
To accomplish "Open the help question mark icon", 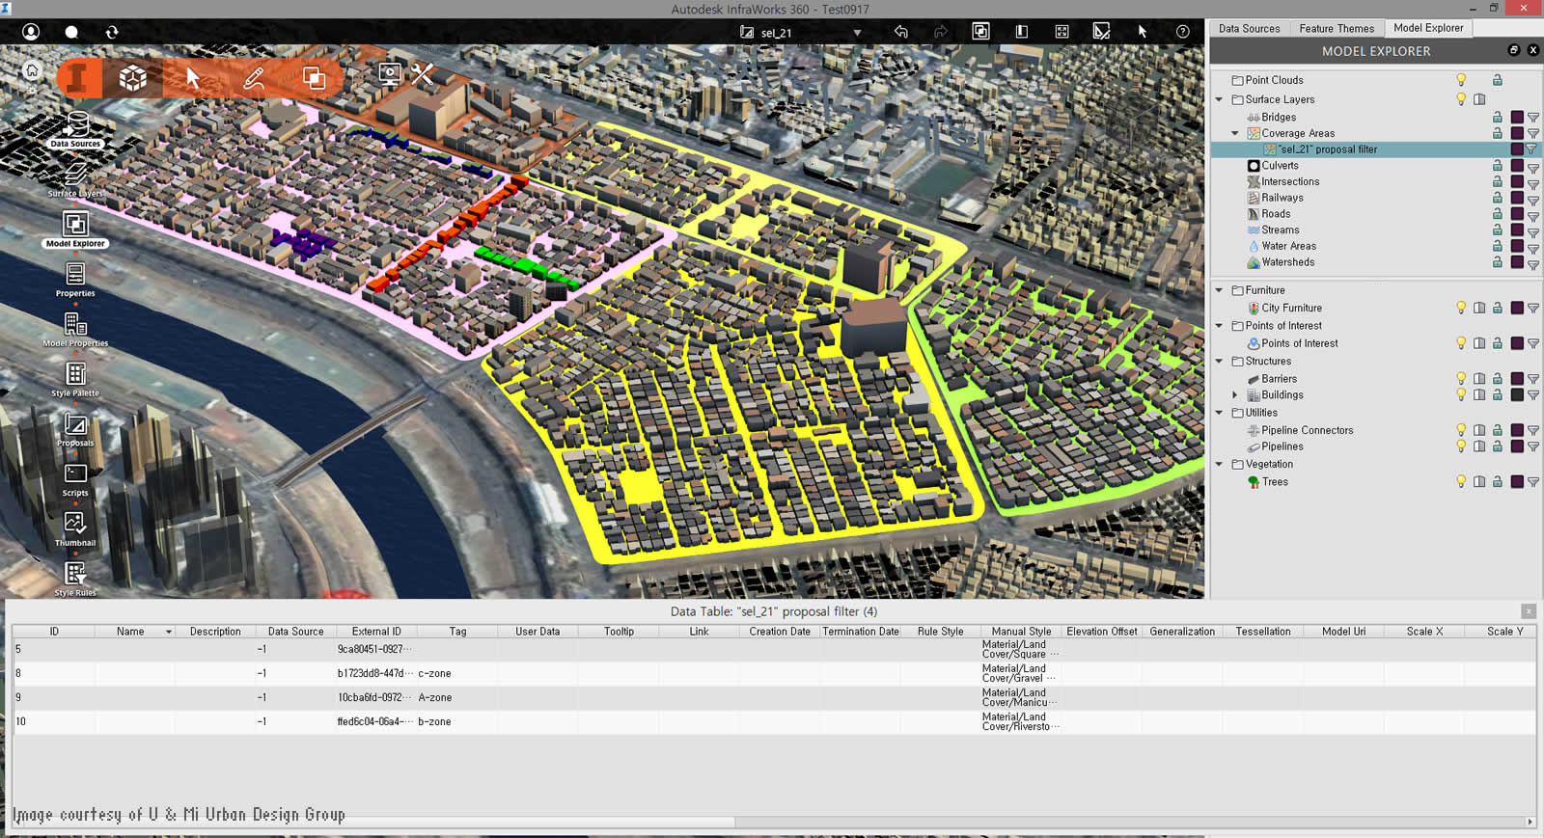I will tap(1182, 32).
